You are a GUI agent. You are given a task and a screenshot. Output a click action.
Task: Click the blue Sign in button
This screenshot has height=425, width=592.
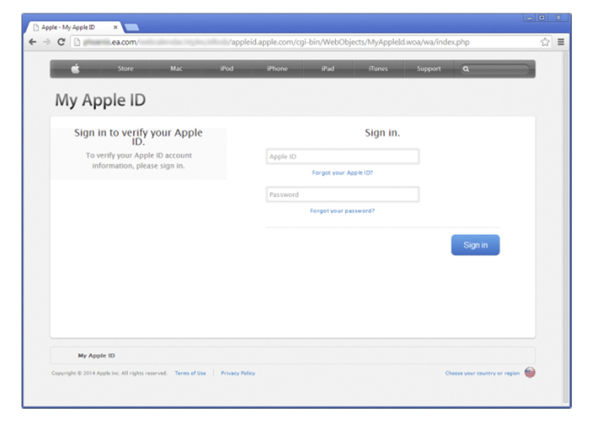[x=475, y=245]
